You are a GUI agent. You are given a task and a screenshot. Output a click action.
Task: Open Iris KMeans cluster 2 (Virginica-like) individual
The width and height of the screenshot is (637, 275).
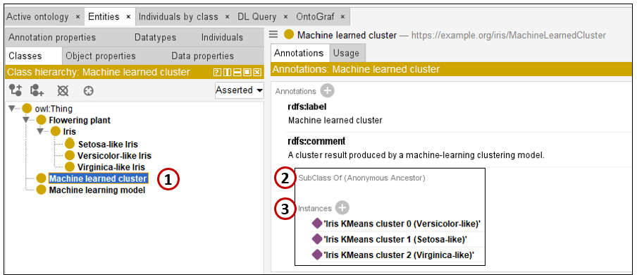coord(399,255)
